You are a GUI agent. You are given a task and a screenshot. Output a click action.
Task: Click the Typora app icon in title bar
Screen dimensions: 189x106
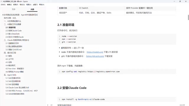[x=1, y=1]
